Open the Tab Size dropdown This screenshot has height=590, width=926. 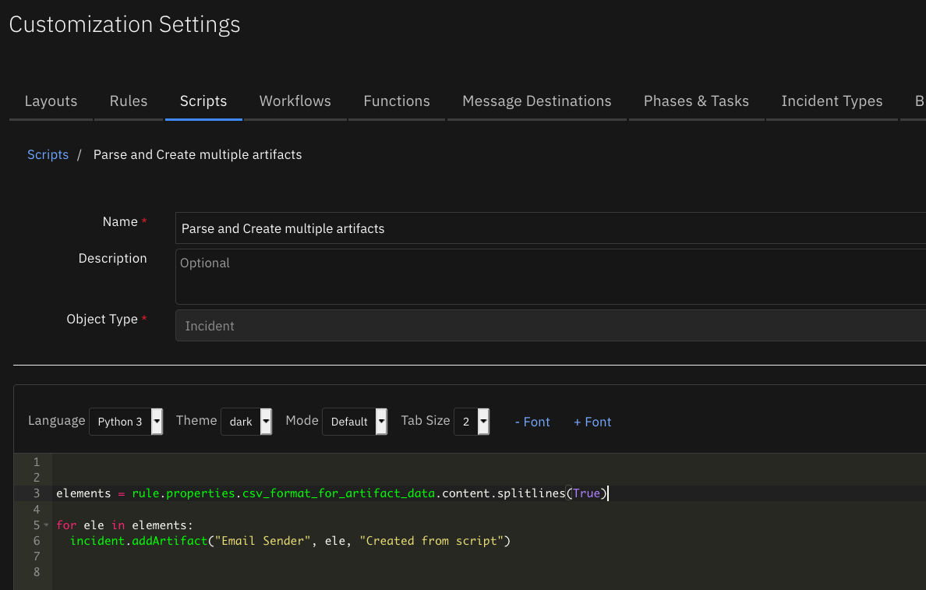[472, 422]
